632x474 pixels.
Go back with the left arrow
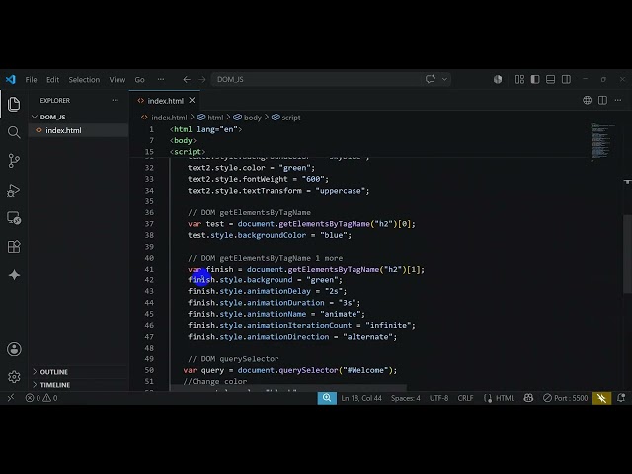[187, 79]
